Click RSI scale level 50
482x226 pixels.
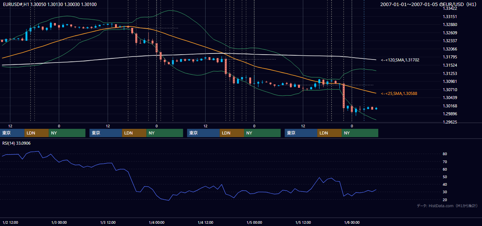click(445, 177)
